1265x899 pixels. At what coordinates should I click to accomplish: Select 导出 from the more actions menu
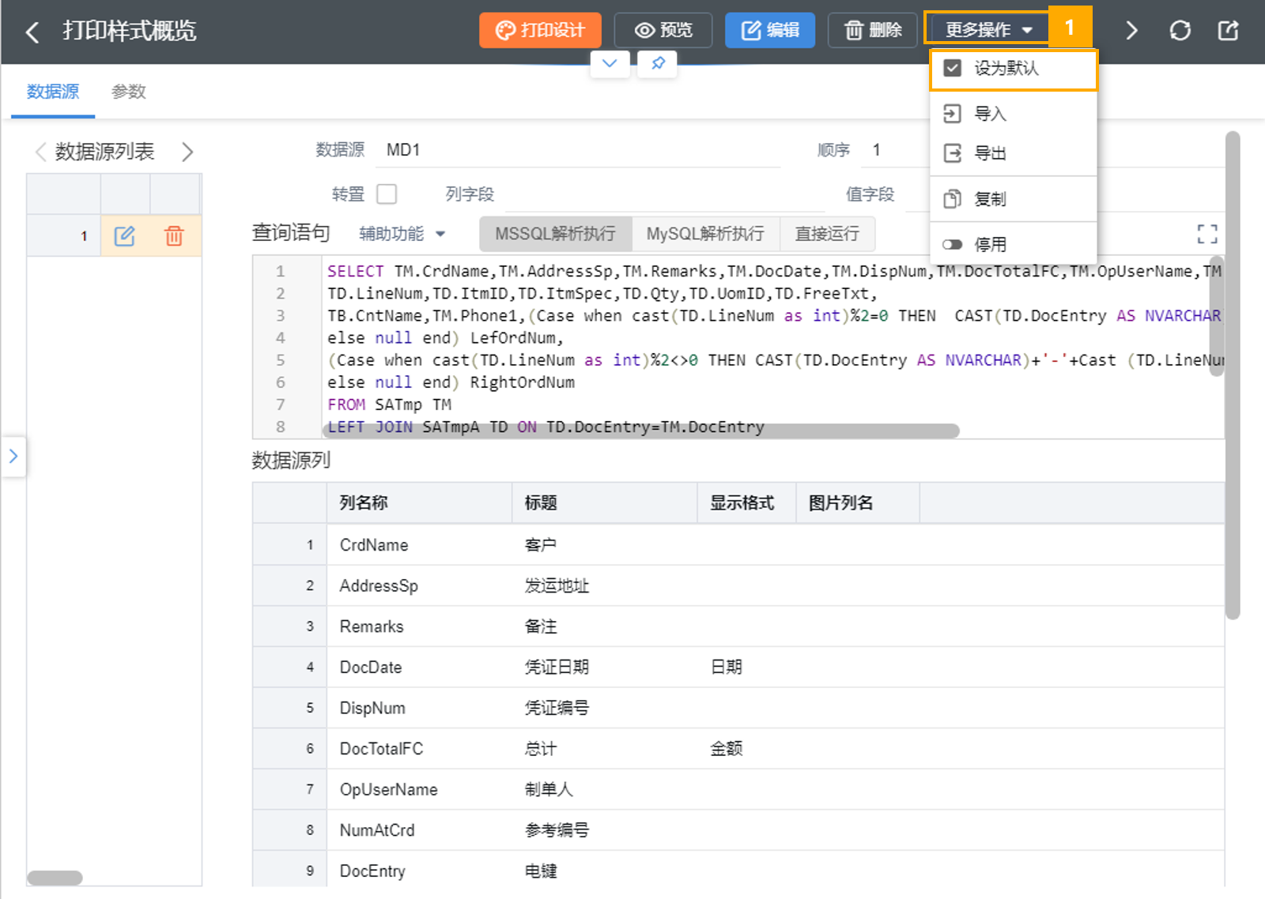pos(1013,153)
